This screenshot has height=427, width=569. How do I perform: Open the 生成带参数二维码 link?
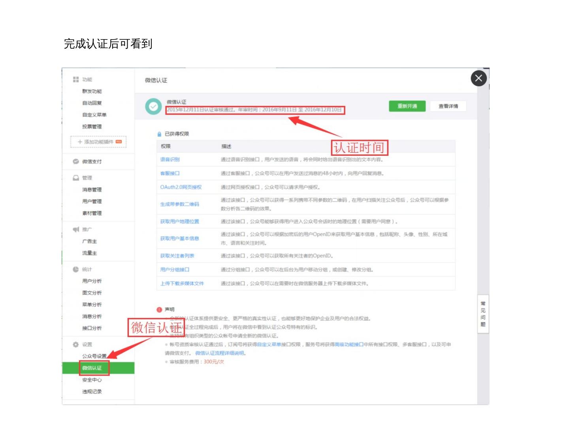(x=180, y=204)
